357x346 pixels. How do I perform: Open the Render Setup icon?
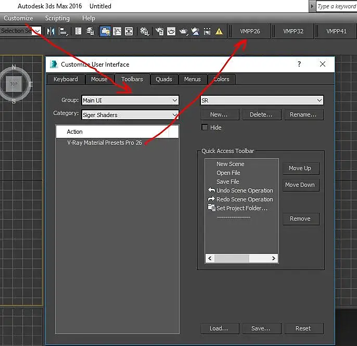click(159, 31)
